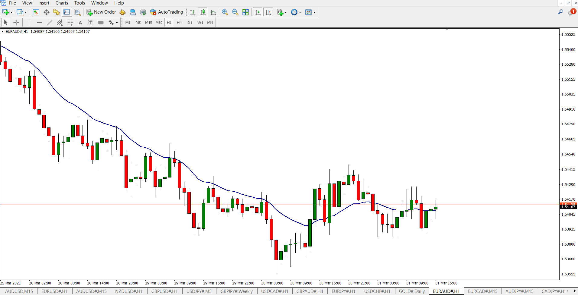
Task: Switch to Candlesticks chart view
Action: point(203,12)
